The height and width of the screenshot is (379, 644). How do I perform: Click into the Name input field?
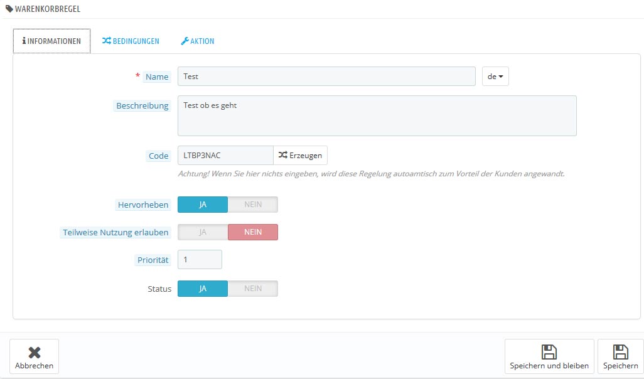326,77
